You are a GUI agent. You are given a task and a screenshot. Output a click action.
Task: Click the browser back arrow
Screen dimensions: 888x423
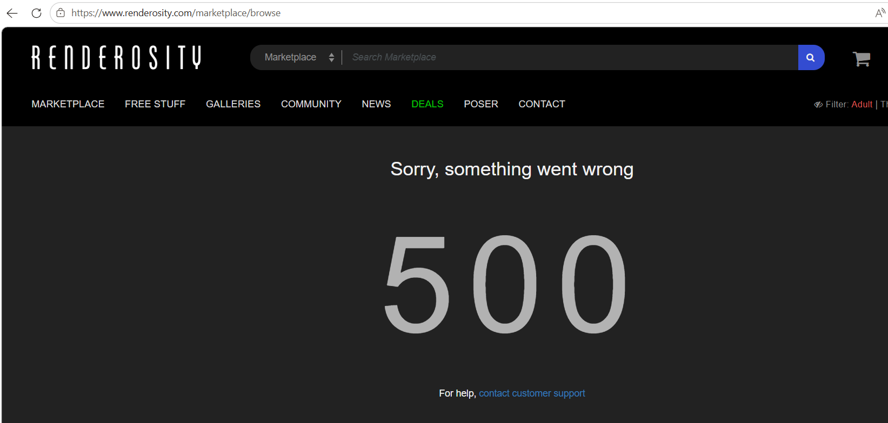click(12, 13)
